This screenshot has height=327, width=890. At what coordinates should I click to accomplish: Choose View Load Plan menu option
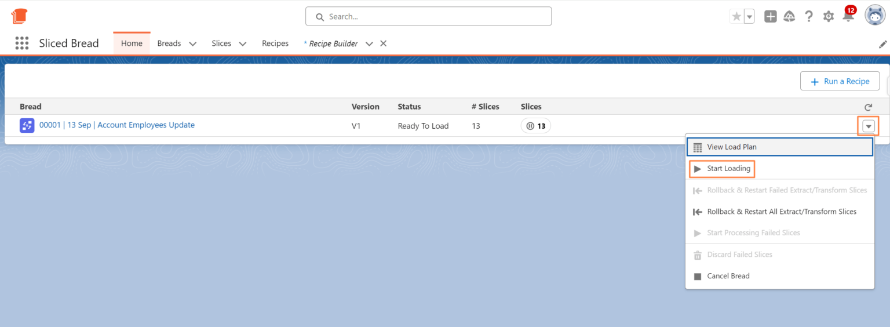click(731, 147)
